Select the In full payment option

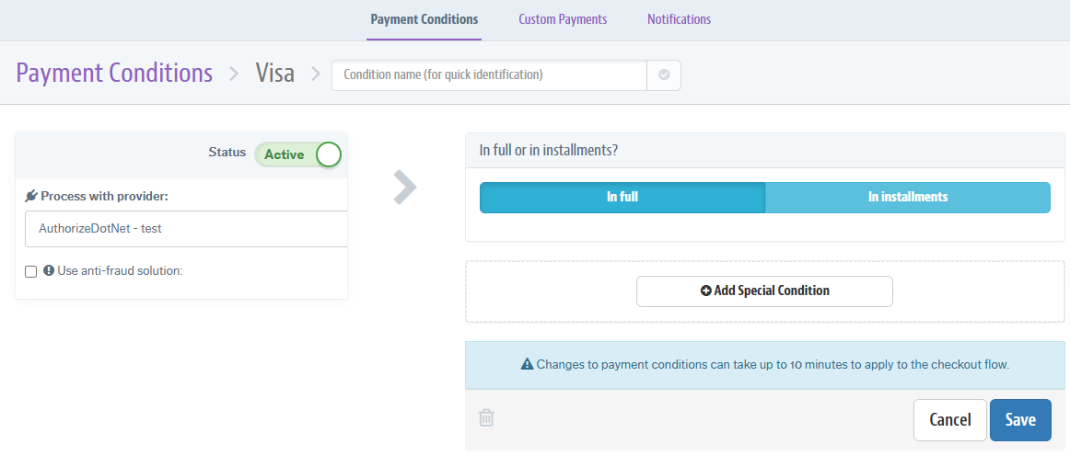(622, 197)
